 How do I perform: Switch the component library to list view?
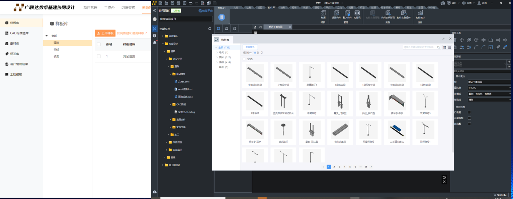[450, 47]
